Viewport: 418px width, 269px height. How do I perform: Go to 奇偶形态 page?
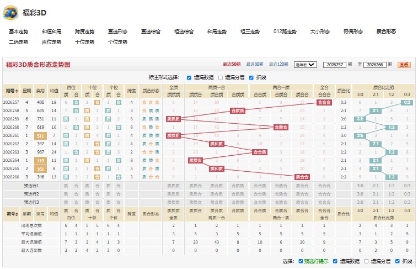pos(353,31)
